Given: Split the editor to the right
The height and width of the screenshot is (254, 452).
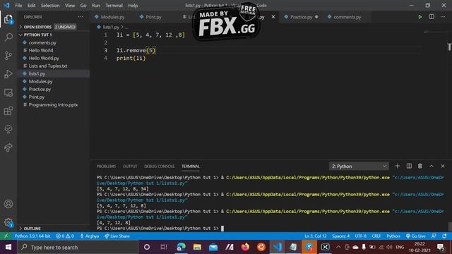Looking at the screenshot, I should tap(432, 17).
